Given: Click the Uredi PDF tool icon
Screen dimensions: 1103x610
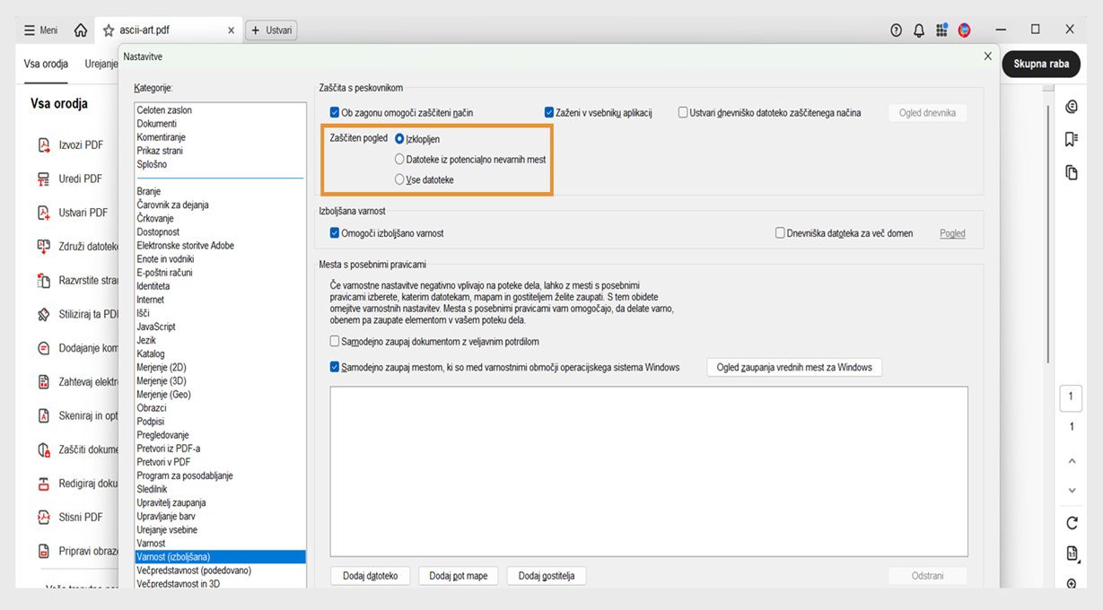Looking at the screenshot, I should [43, 179].
